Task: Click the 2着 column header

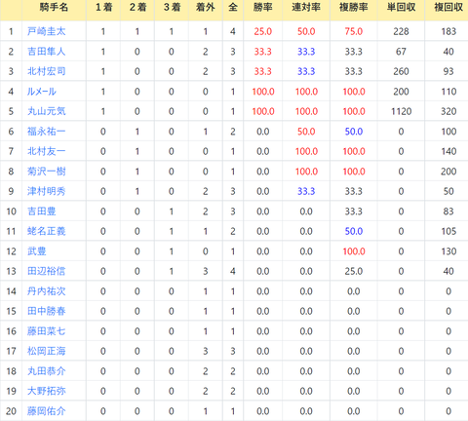Action: coord(137,7)
